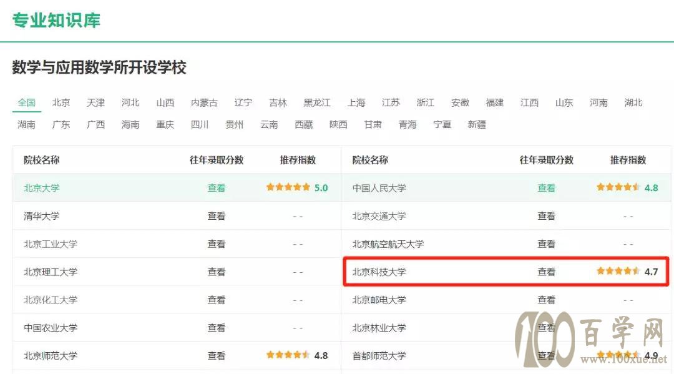Click the 北京航空航天大学 school name

click(388, 244)
